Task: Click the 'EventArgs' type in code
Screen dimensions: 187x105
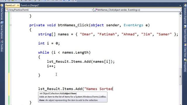Action: [133, 25]
